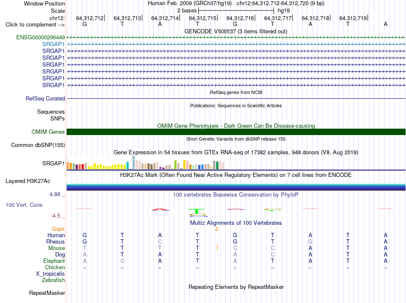Click the 'RefSeq genes from NCBI' title
This screenshot has height=303, width=406.
236,92
